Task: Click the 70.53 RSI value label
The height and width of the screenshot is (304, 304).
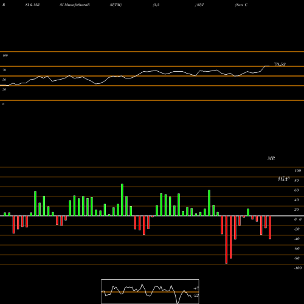Action: [280, 64]
